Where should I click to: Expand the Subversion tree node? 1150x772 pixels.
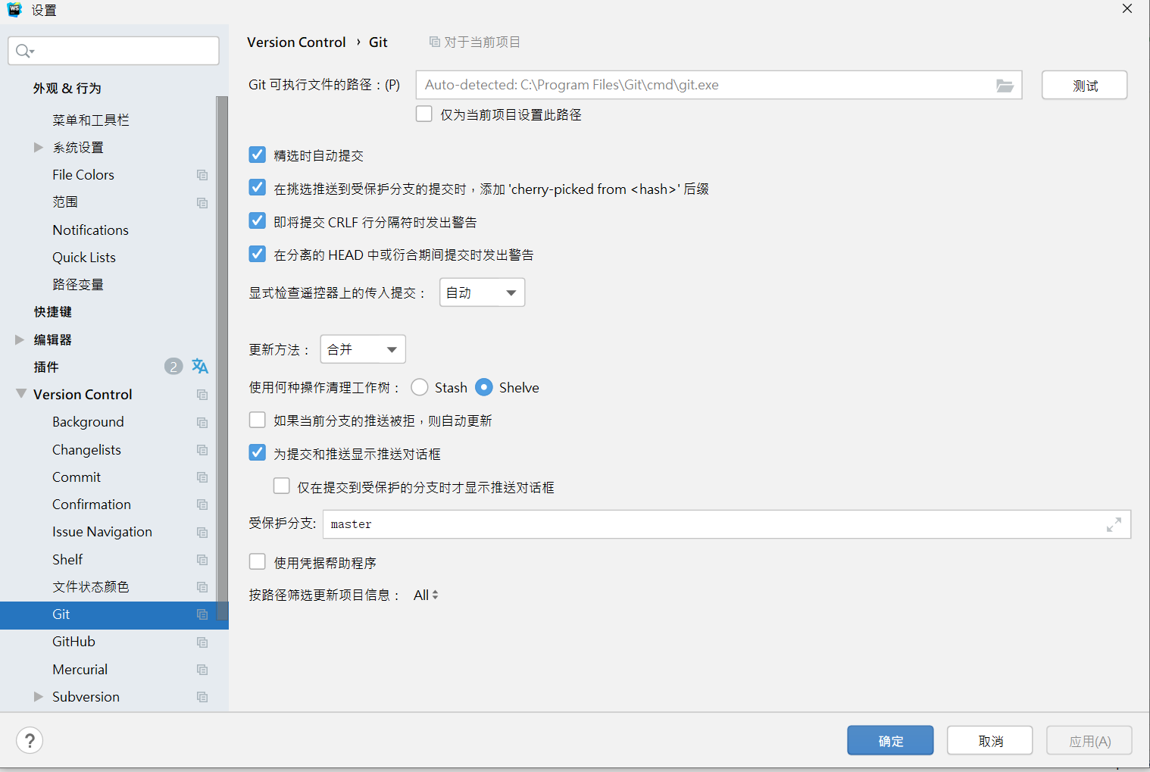pyautogui.click(x=38, y=696)
